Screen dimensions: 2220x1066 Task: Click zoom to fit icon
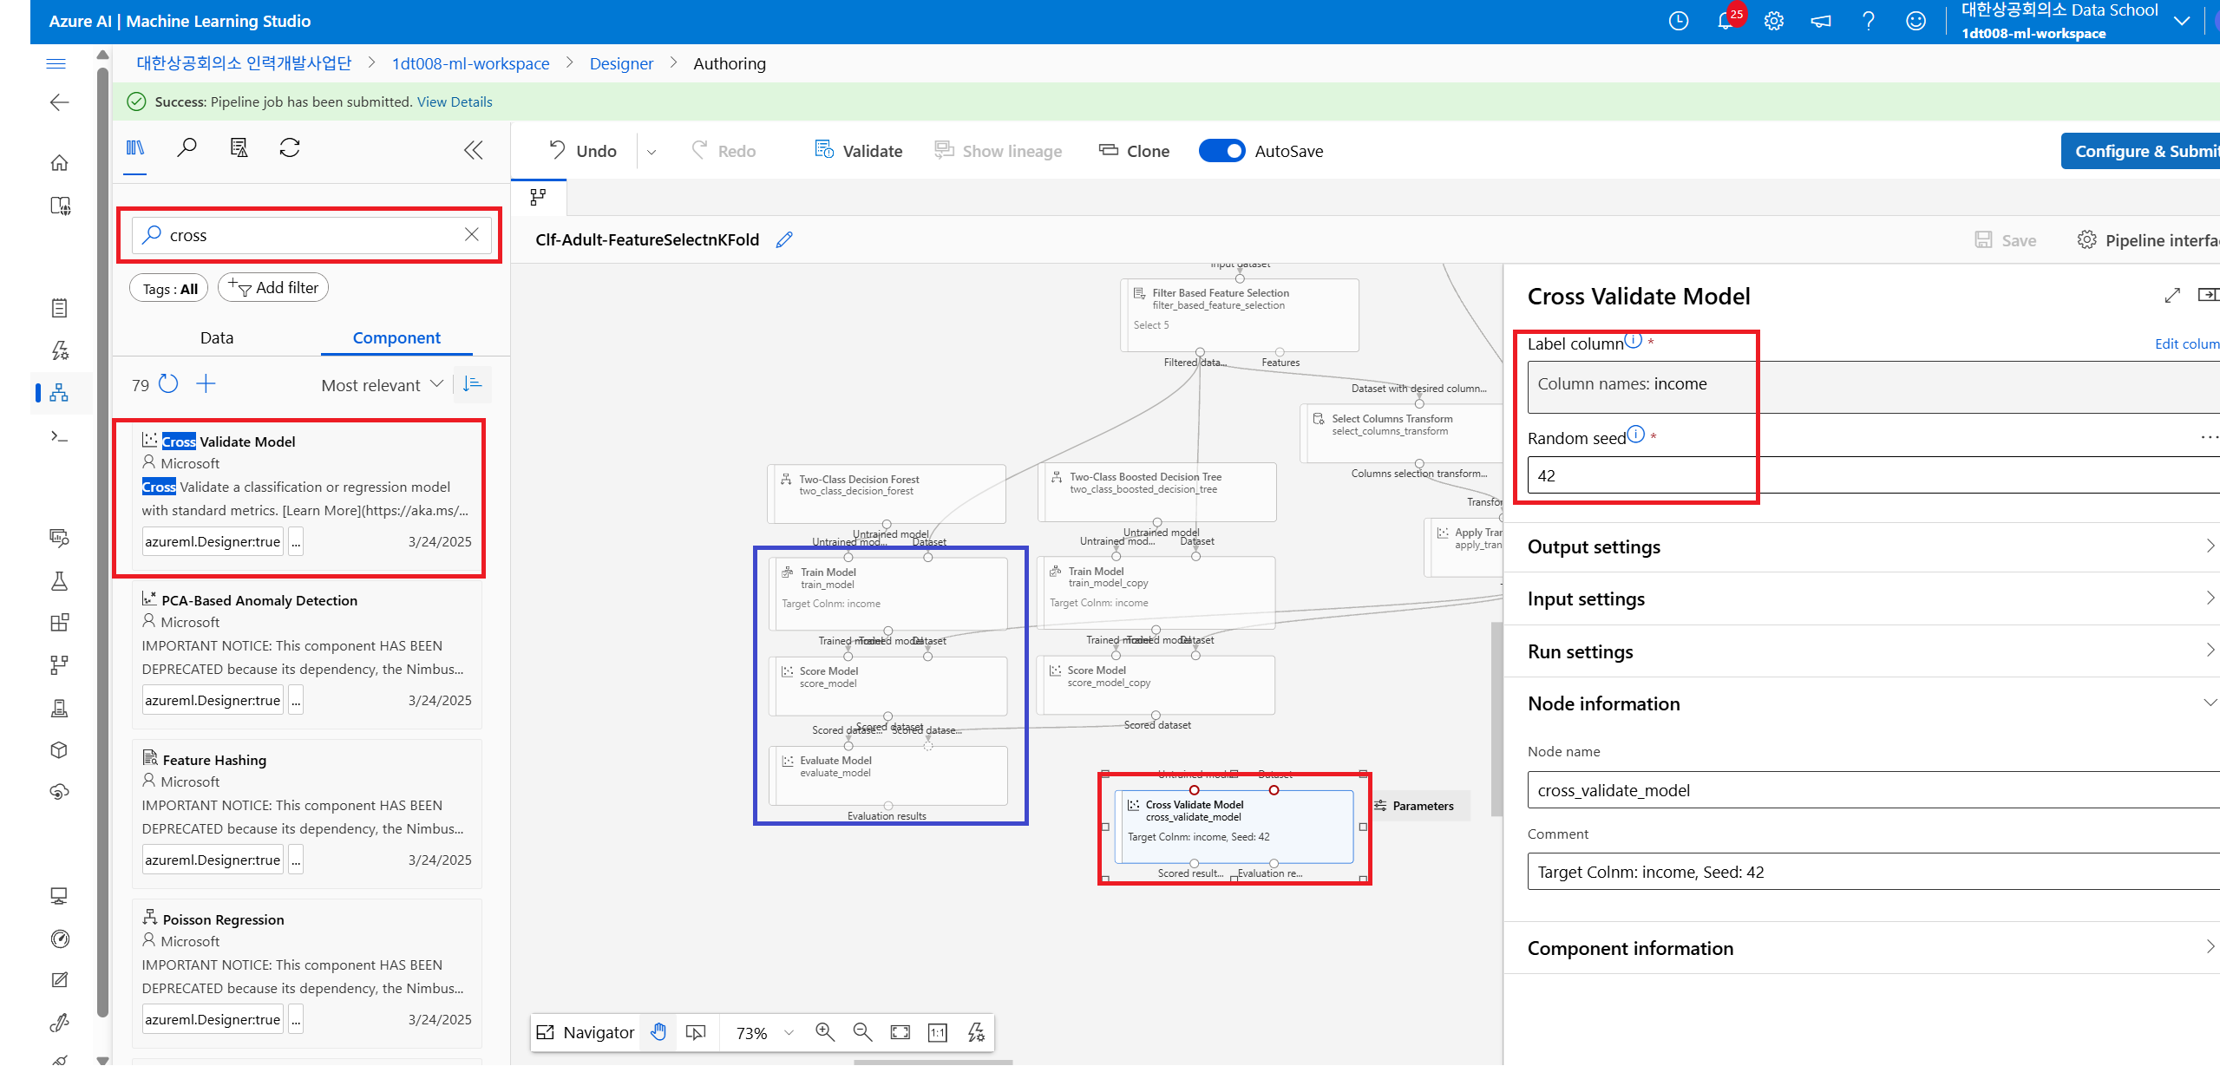900,1032
